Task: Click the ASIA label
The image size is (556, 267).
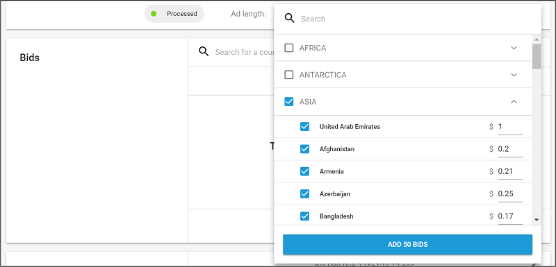Action: tap(308, 102)
